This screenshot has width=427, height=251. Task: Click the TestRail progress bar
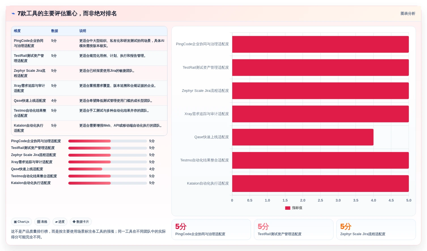pyautogui.click(x=108, y=148)
